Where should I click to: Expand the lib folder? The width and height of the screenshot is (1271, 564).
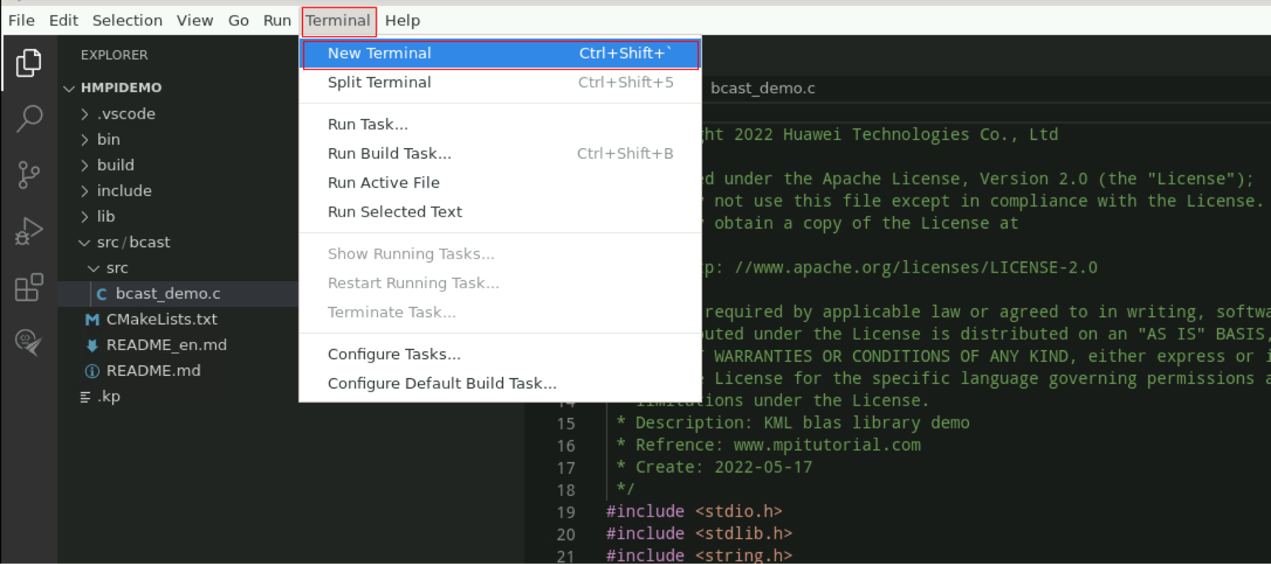coord(85,217)
